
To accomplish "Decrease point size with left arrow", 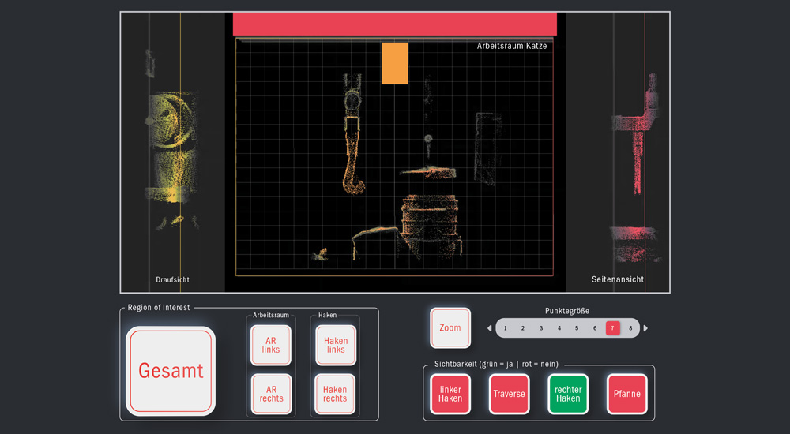I will pos(489,328).
